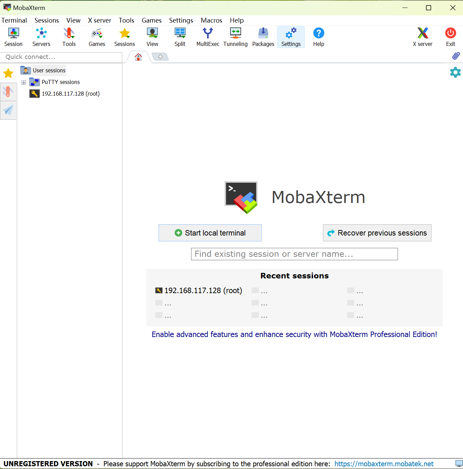
Task: Select User sessions tree item
Action: coord(49,70)
